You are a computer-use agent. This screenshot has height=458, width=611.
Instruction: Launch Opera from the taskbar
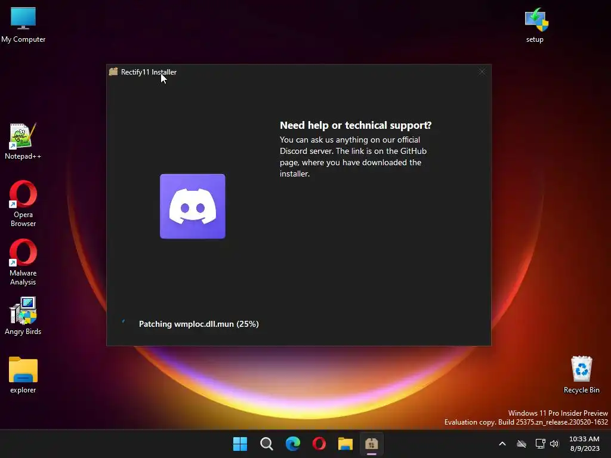pyautogui.click(x=319, y=444)
